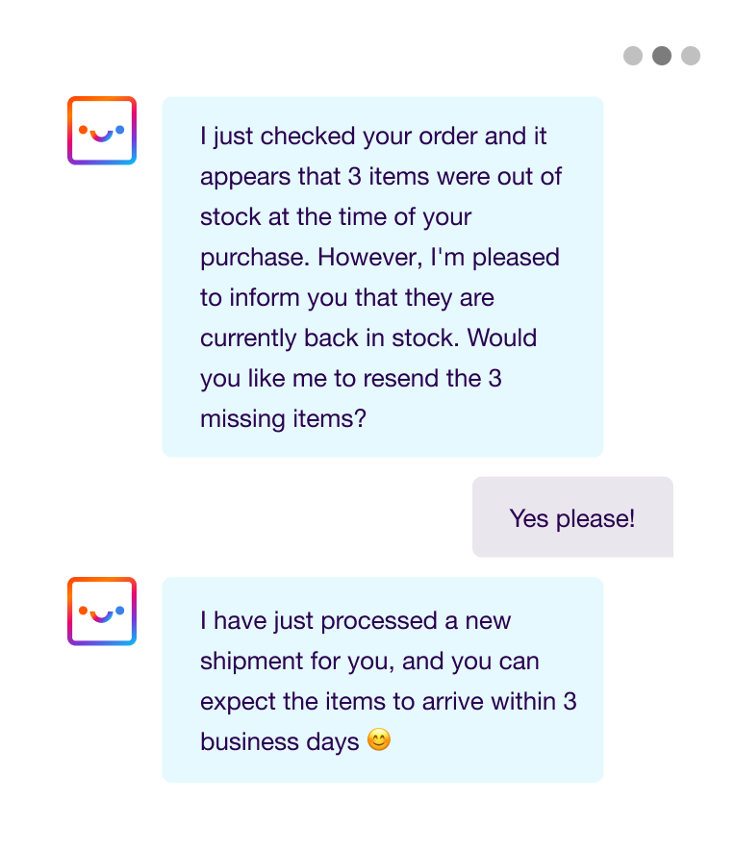
Task: Click the 'missing items?' question text
Action: click(283, 419)
